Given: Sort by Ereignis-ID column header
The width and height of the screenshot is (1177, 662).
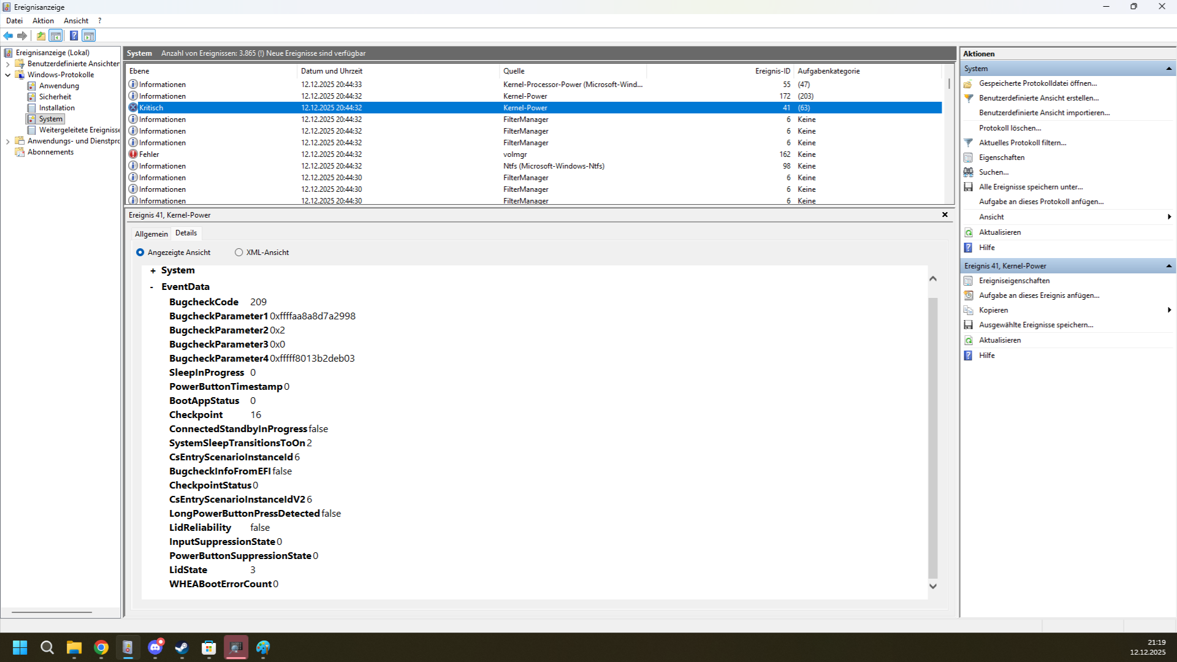Looking at the screenshot, I should 720,71.
